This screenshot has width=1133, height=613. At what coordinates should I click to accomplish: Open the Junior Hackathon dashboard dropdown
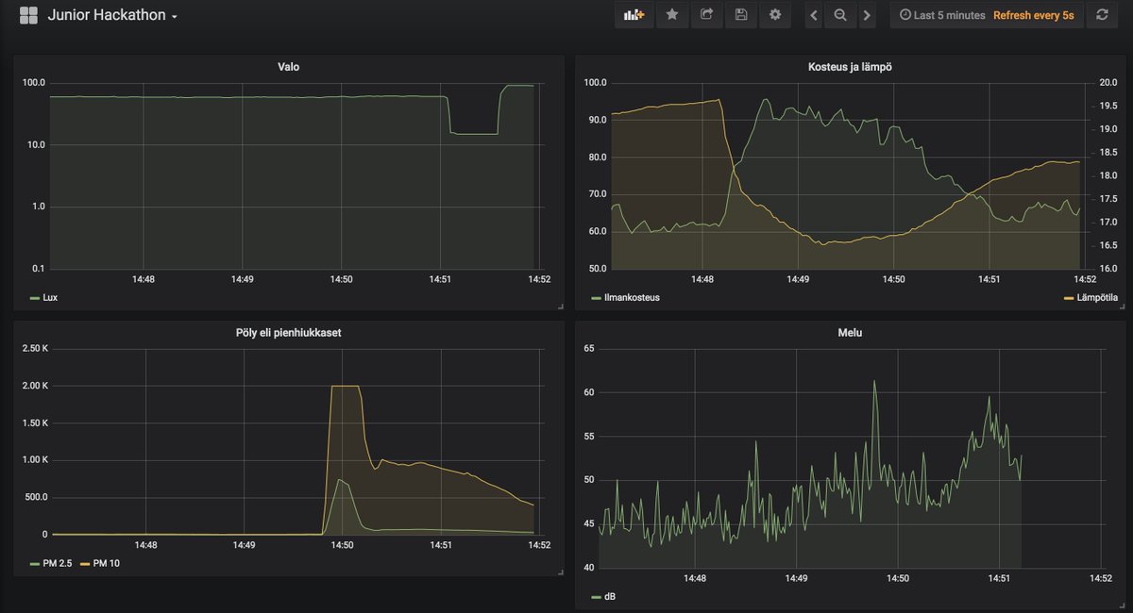[112, 15]
